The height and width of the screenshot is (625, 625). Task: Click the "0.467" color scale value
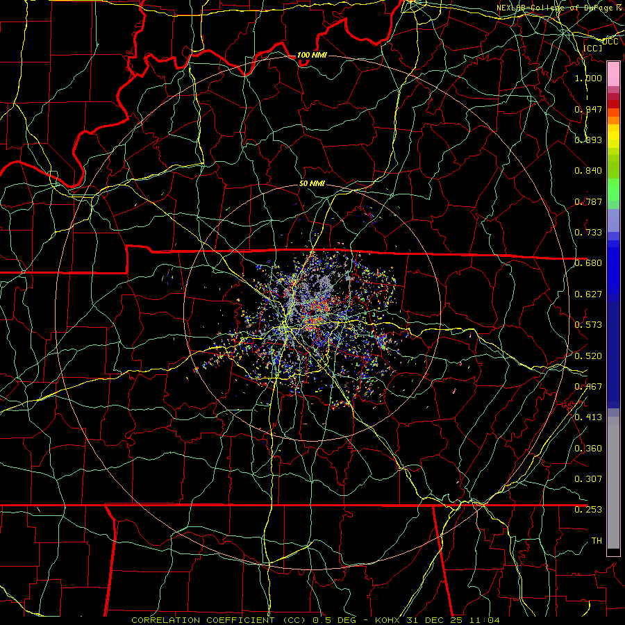point(588,386)
